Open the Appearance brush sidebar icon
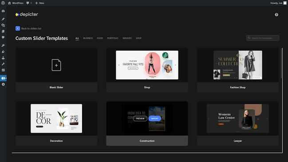 click(3, 46)
